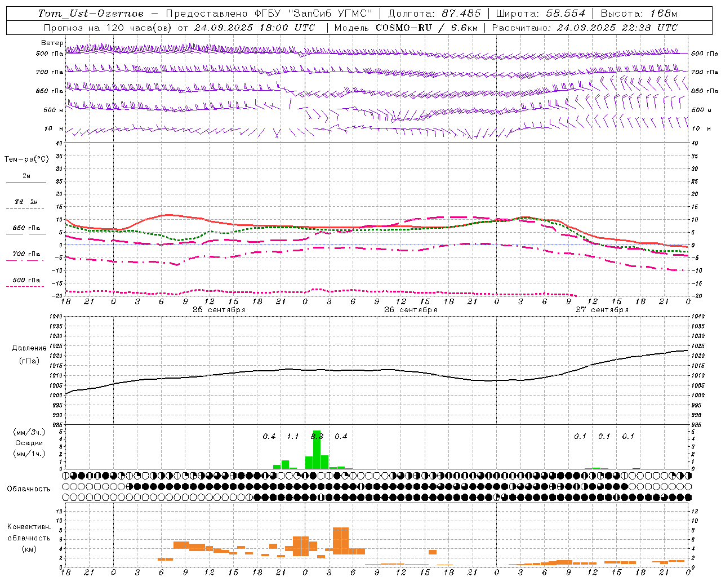Click the 8.3 precipitation amount value
Viewport: 721px width, 577px height.
click(x=317, y=437)
